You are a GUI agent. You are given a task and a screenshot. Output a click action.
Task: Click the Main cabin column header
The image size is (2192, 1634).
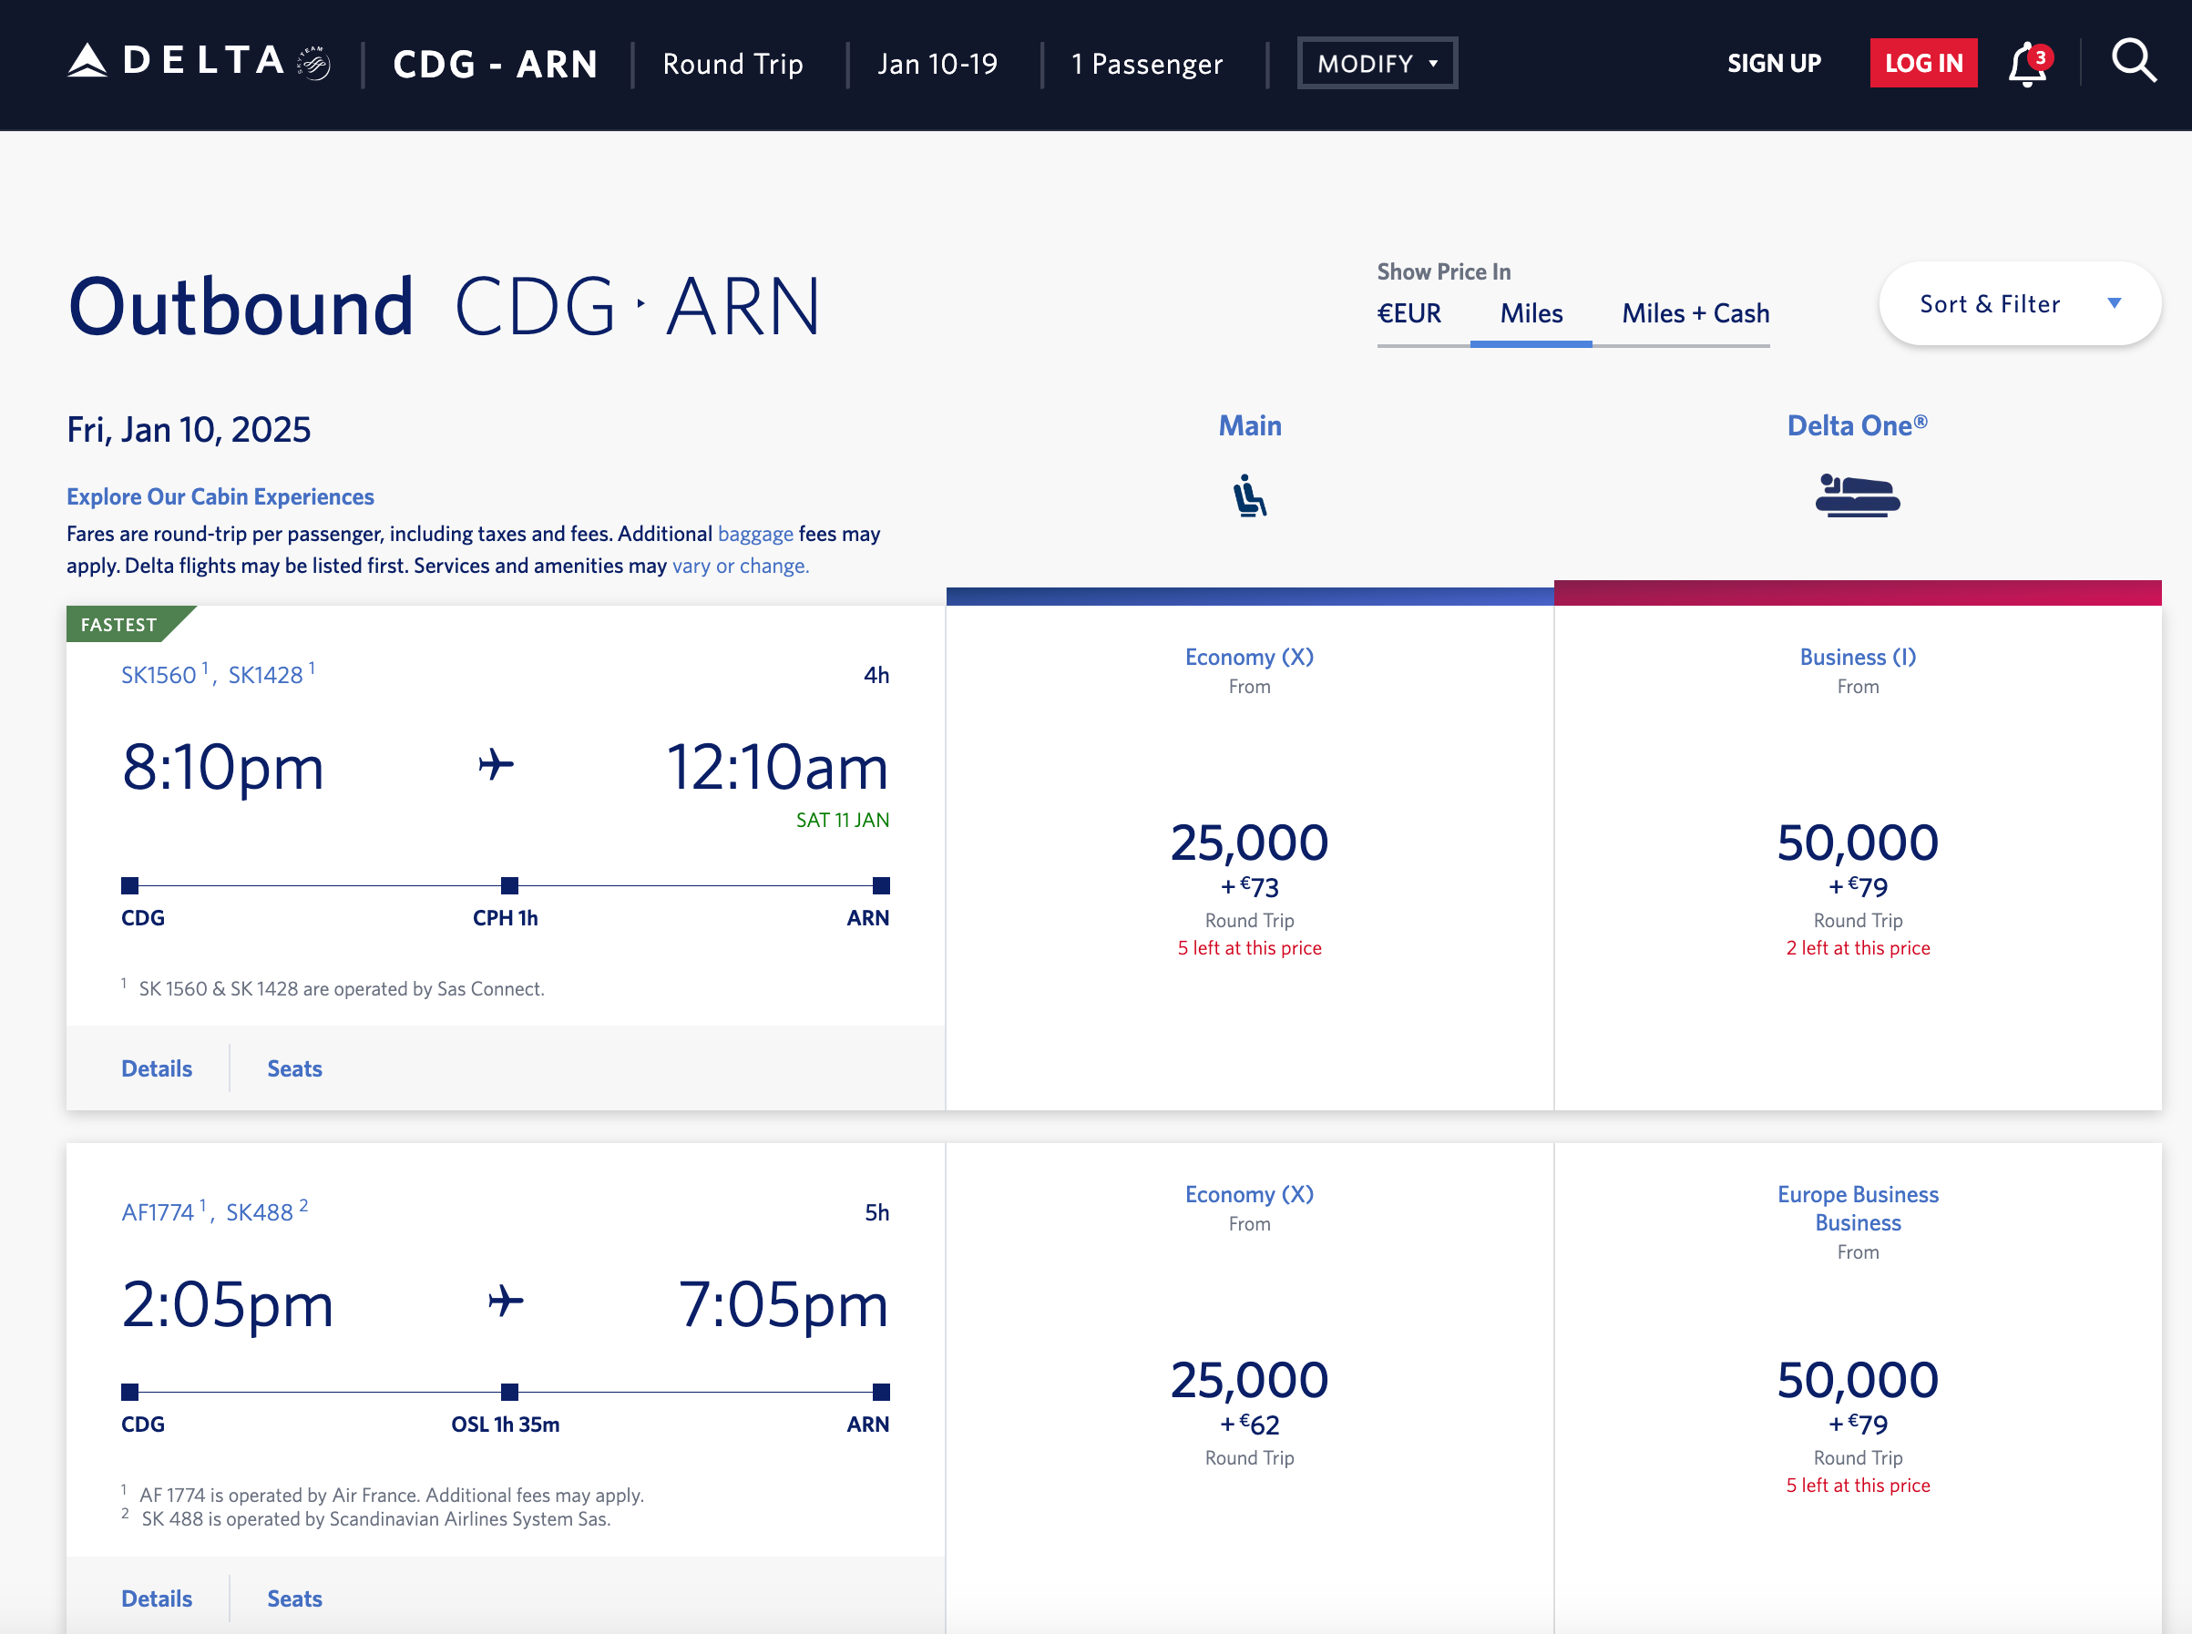point(1249,425)
